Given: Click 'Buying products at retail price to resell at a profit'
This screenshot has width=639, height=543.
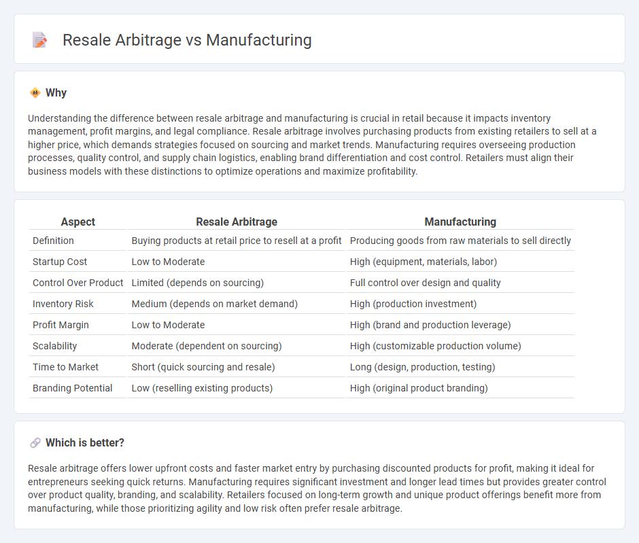Looking at the screenshot, I should tap(237, 241).
